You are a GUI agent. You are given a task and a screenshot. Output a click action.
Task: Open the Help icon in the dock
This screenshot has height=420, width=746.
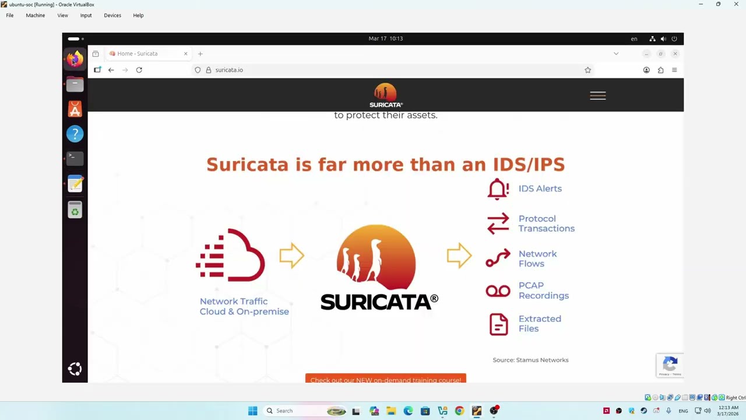coord(75,134)
